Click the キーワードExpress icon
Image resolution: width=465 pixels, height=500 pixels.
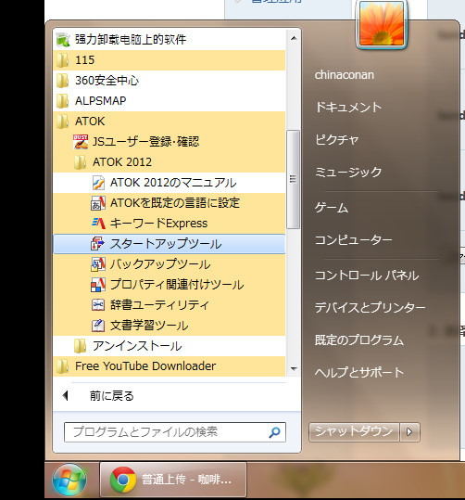[98, 224]
